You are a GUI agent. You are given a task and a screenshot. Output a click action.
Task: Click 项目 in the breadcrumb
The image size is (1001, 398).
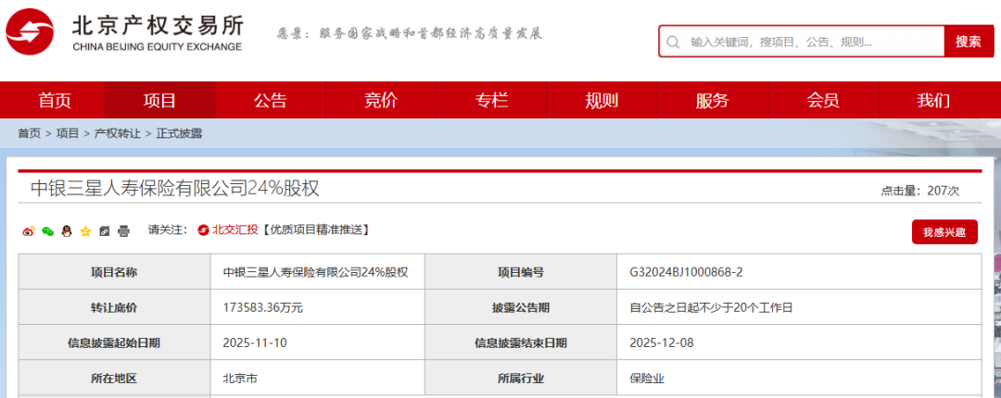click(68, 133)
